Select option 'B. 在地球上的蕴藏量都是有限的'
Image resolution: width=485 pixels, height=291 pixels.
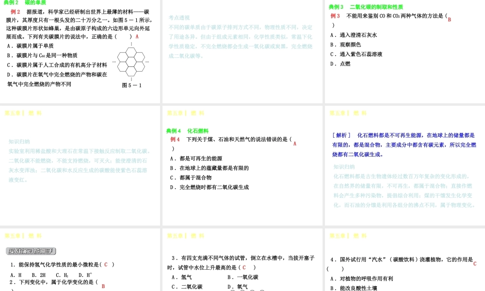tap(210, 168)
